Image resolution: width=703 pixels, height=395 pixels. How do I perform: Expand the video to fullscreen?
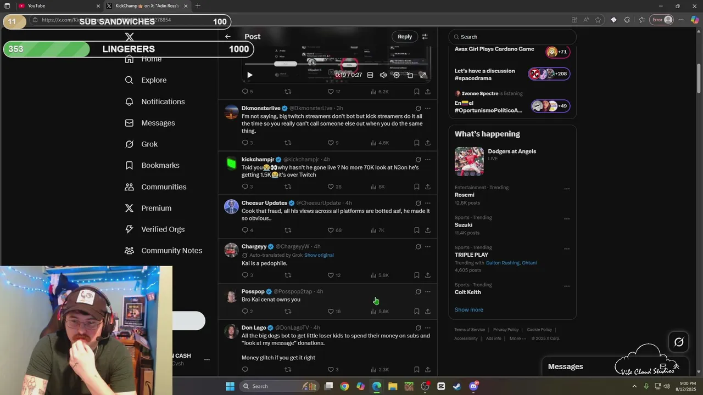423,75
